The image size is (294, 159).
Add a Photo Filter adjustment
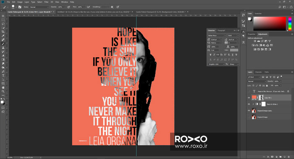point(264,45)
